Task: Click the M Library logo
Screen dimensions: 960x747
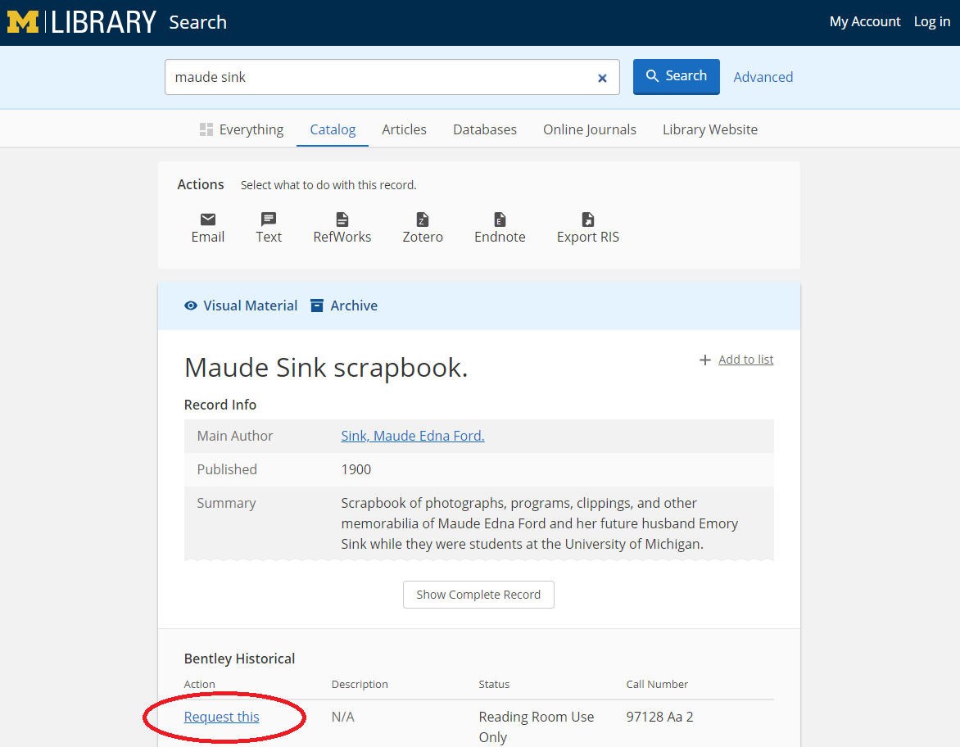Action: (x=81, y=22)
